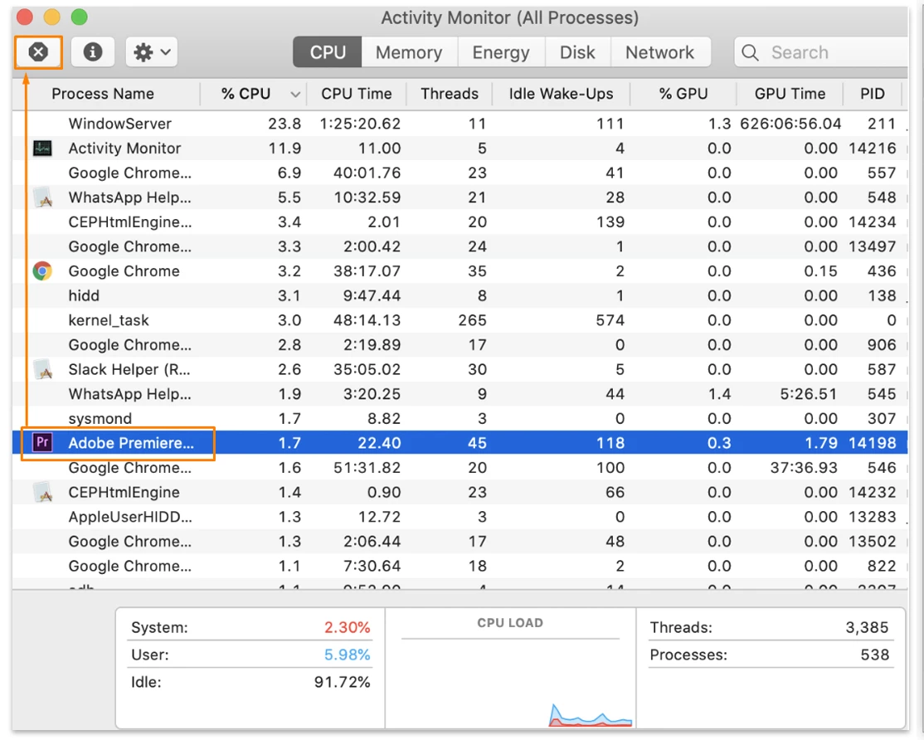Click PID value 14198
This screenshot has width=924, height=740.
click(872, 443)
